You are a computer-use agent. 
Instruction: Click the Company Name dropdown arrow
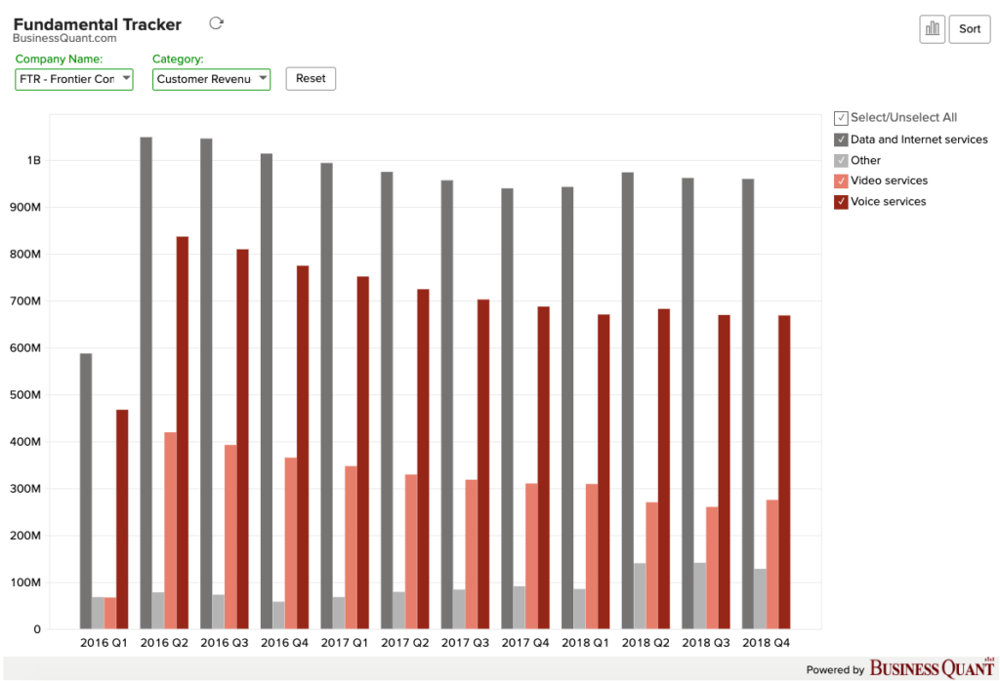(x=126, y=78)
